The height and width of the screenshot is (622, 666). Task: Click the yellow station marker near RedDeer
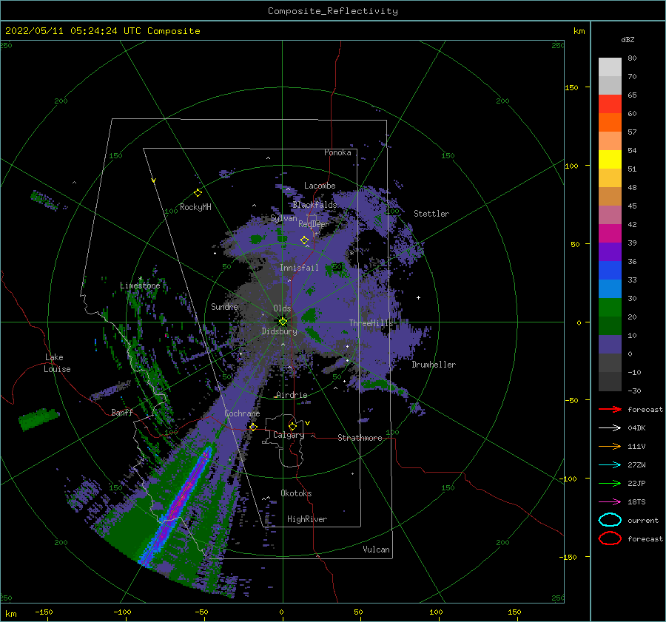(305, 240)
